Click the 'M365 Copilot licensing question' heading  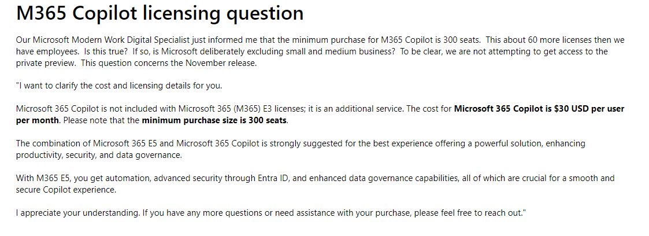point(160,13)
